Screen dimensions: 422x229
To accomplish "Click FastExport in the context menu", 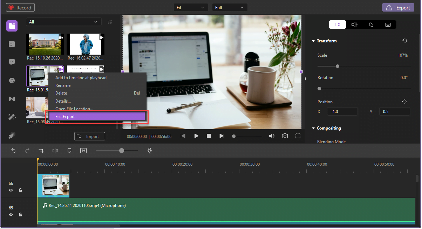I will pos(97,117).
